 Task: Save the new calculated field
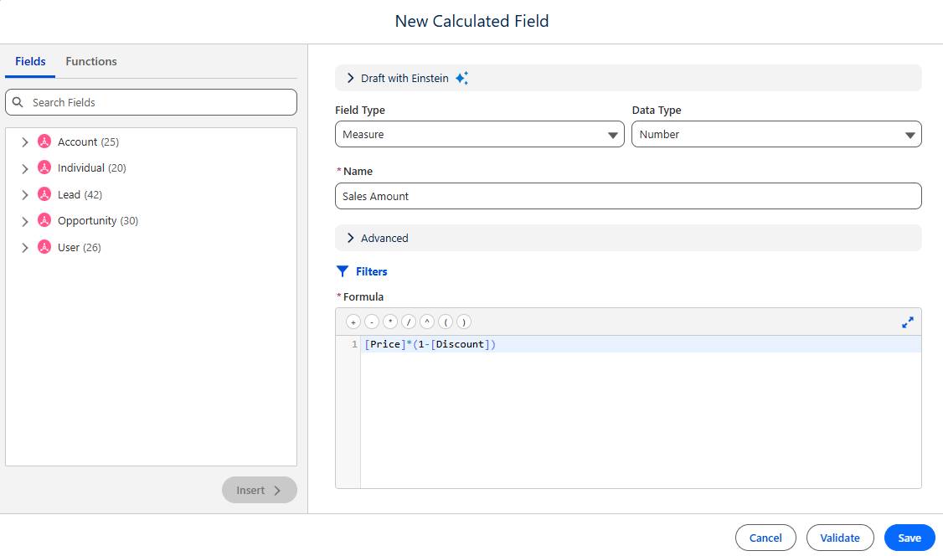(909, 538)
